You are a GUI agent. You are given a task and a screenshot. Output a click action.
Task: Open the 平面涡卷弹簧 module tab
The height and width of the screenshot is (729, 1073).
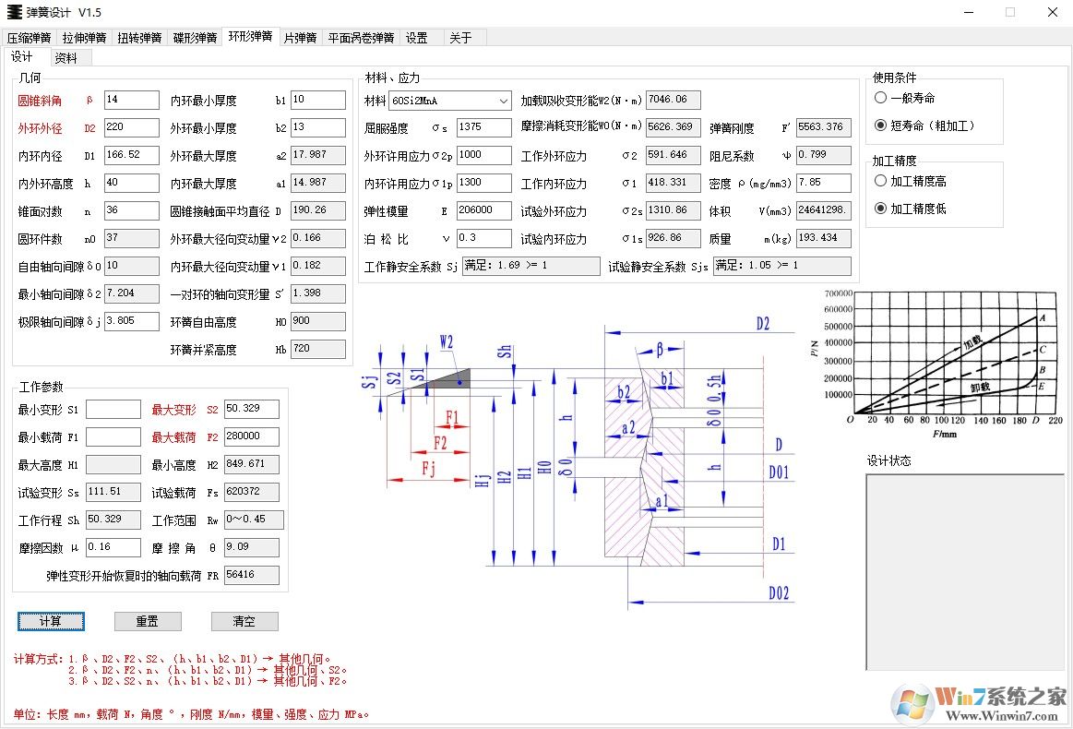coord(360,37)
